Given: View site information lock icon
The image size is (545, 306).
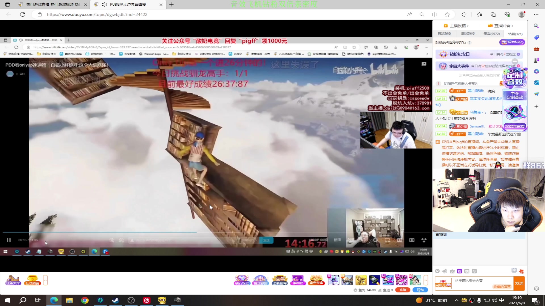Looking at the screenshot, I should tap(40, 14).
